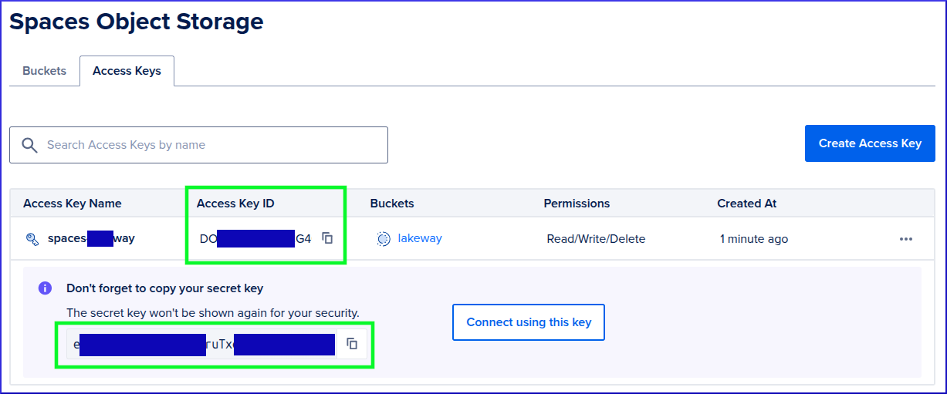947x394 pixels.
Task: Click the key icon beside access key name
Action: tap(32, 239)
